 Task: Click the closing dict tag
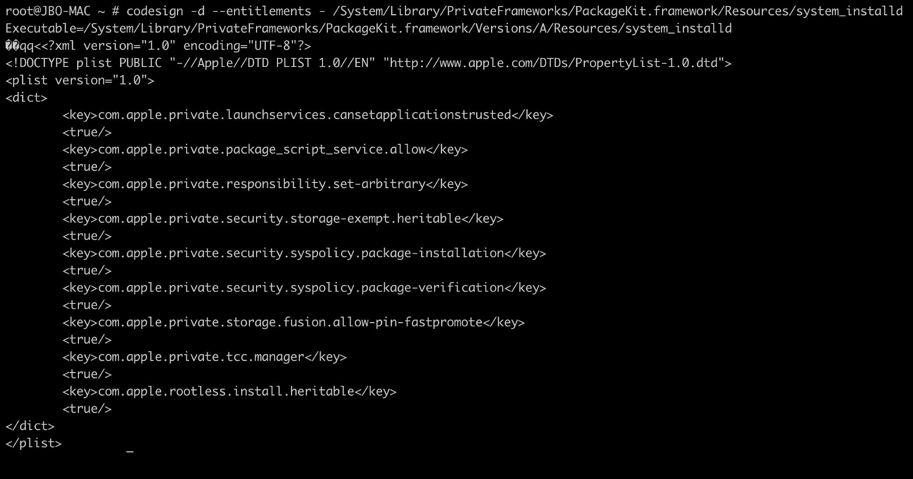pyautogui.click(x=30, y=426)
